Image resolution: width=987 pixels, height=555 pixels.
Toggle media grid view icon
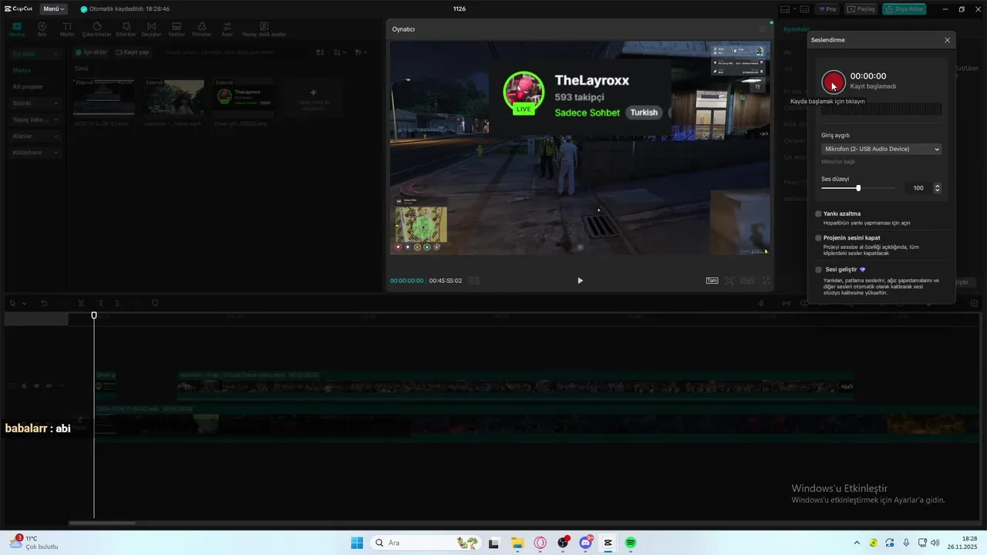[x=321, y=52]
